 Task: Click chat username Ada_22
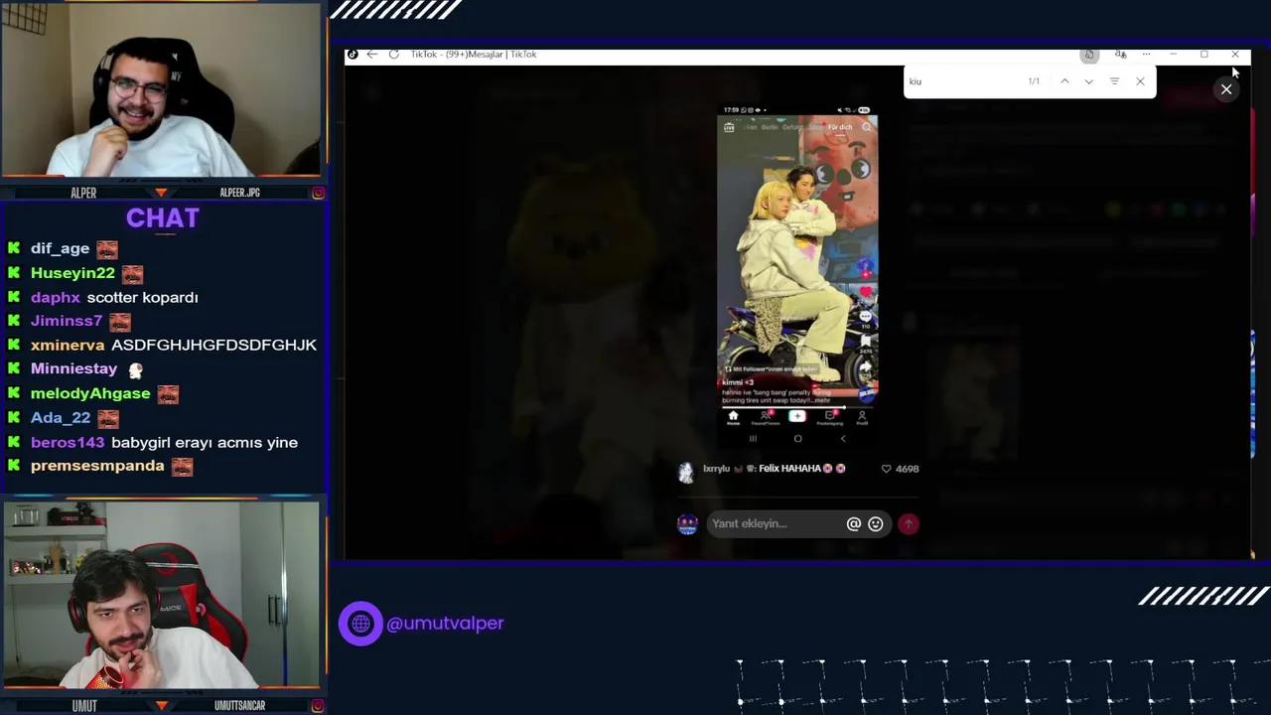click(x=61, y=418)
